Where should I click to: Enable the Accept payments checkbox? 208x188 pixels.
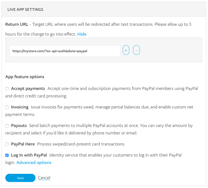7,89
